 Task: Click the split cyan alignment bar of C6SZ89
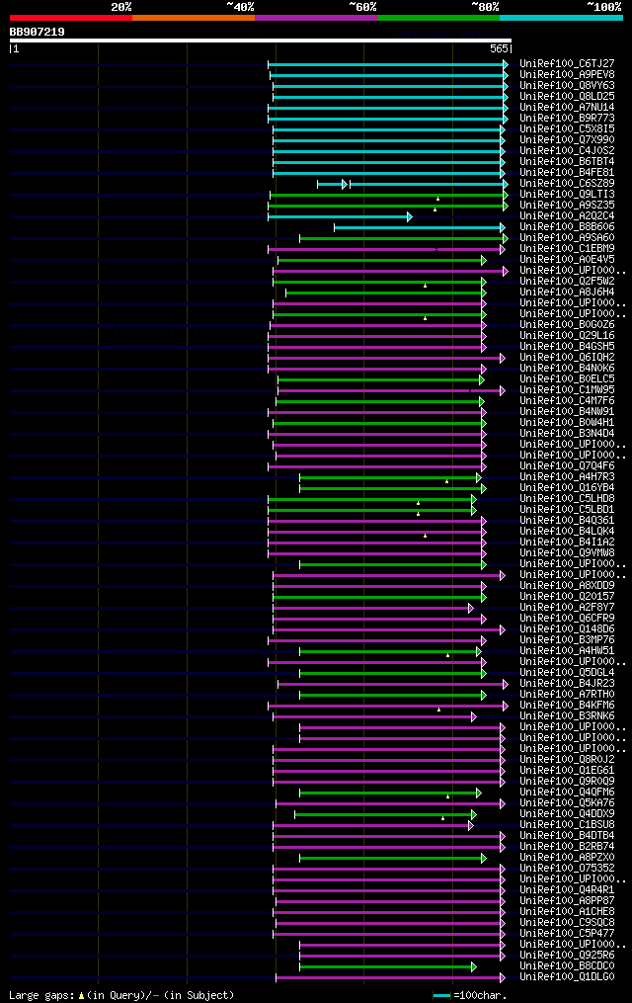click(413, 185)
